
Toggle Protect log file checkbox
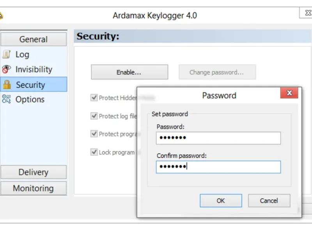point(94,116)
